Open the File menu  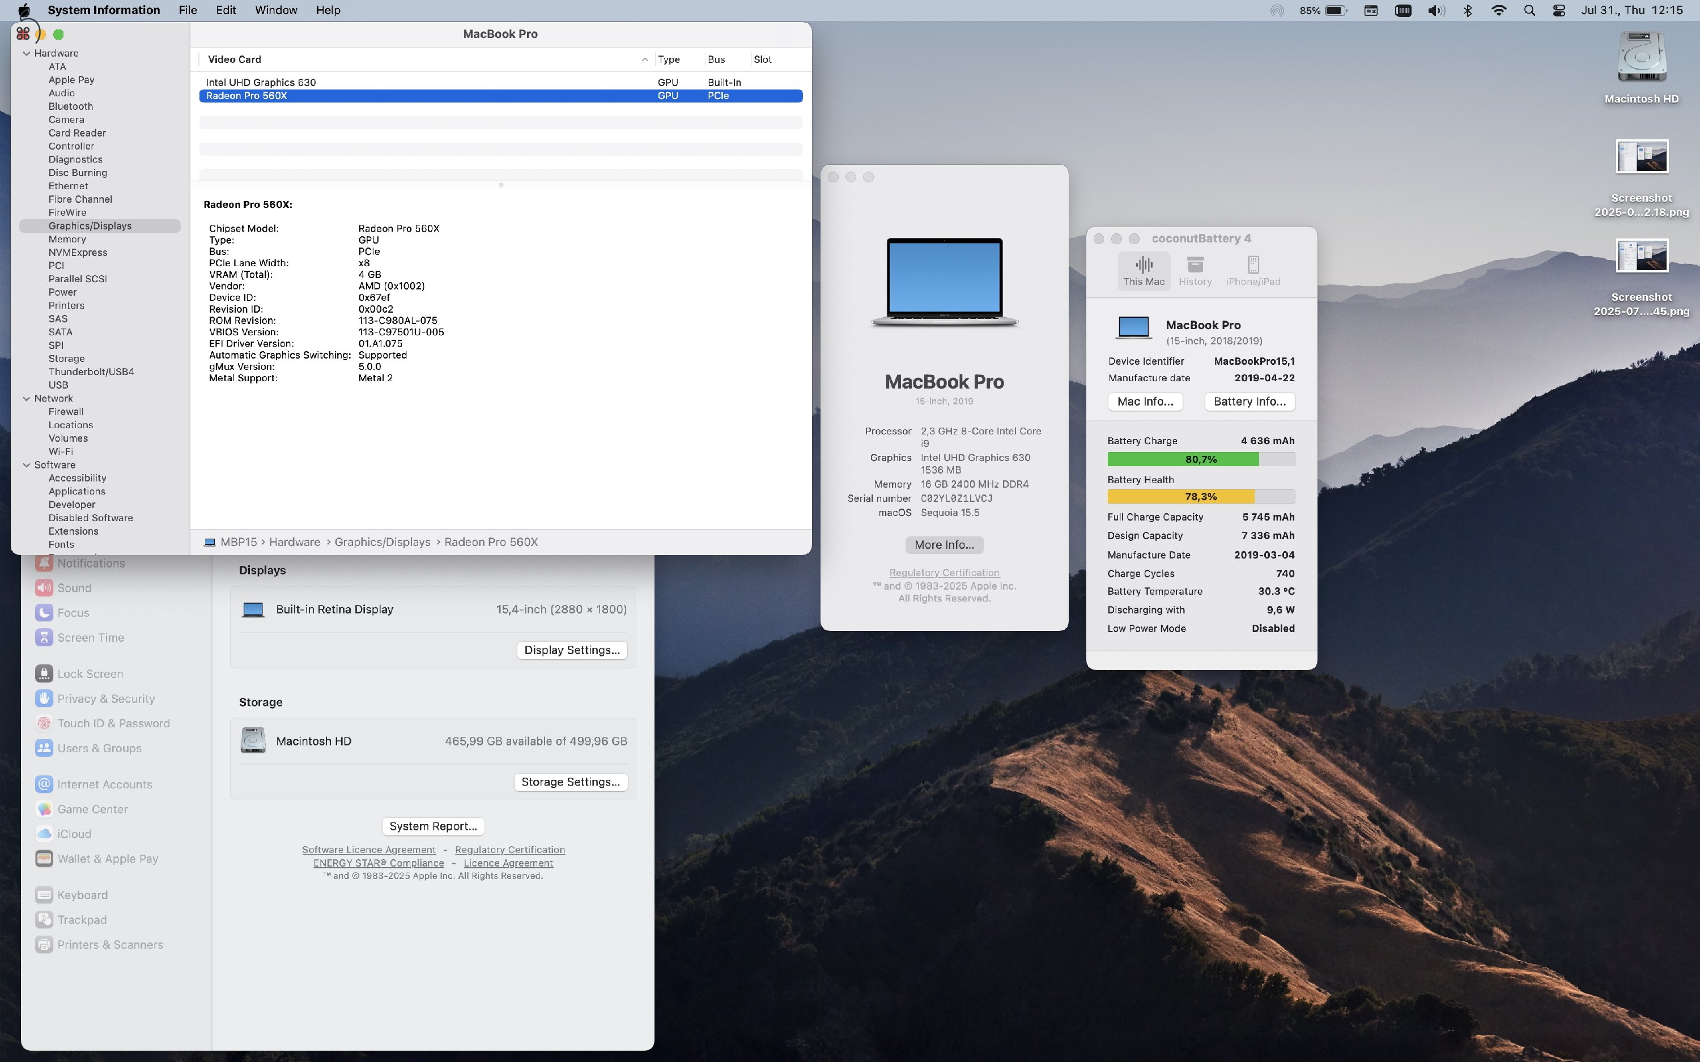[x=188, y=11]
